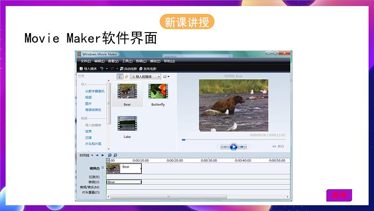The width and height of the screenshot is (374, 211).
Task: Click the preview monitor bear video
Action: (x=234, y=105)
